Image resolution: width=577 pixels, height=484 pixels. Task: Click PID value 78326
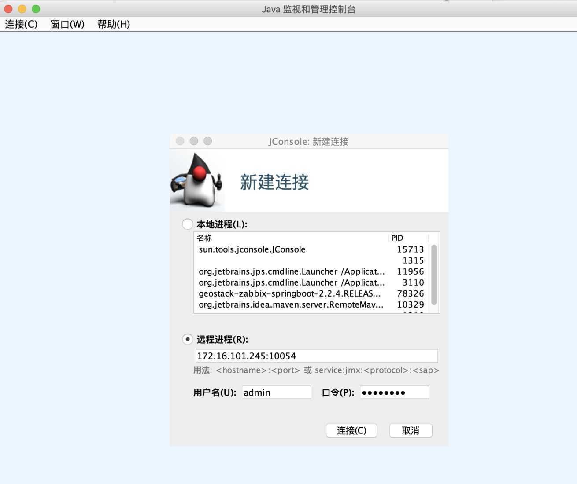coord(411,293)
